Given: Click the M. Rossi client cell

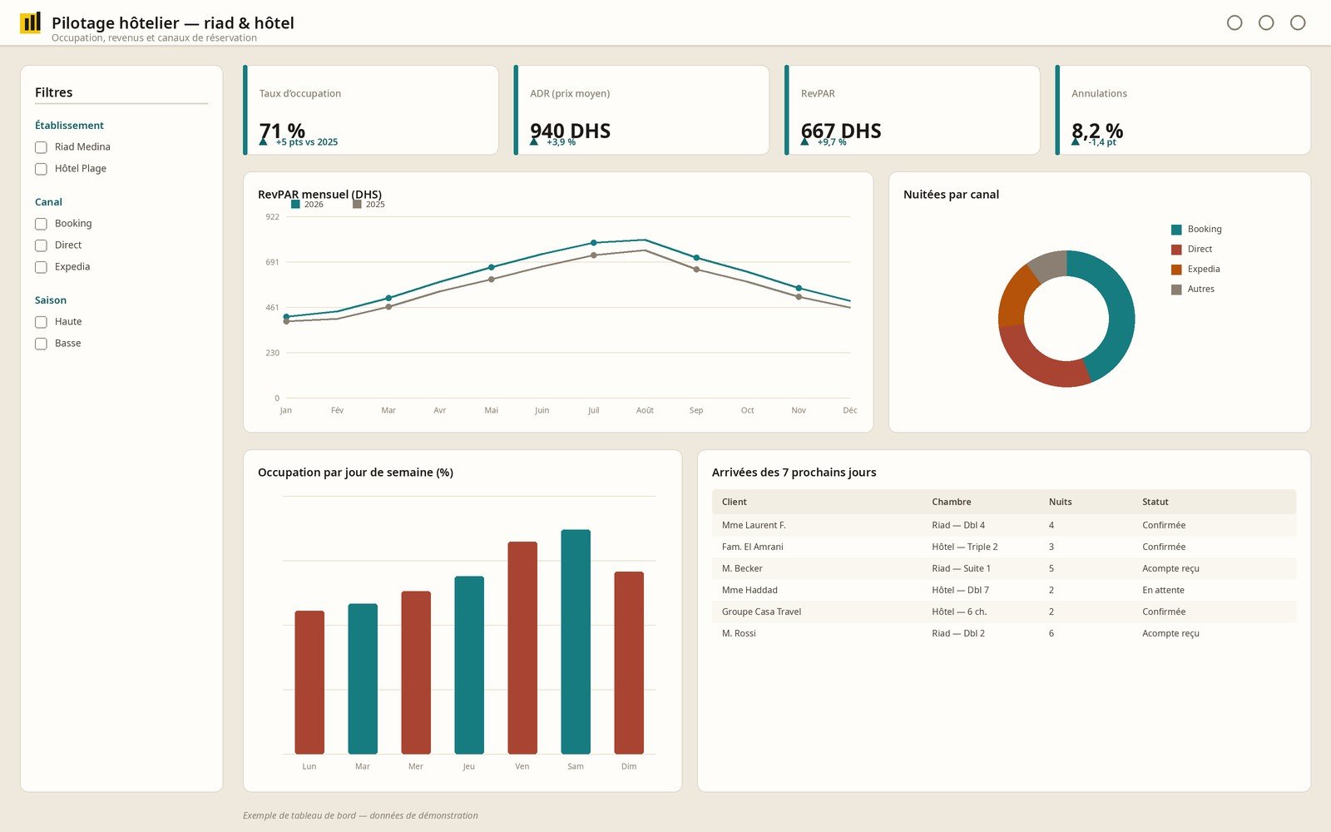Looking at the screenshot, I should point(739,633).
